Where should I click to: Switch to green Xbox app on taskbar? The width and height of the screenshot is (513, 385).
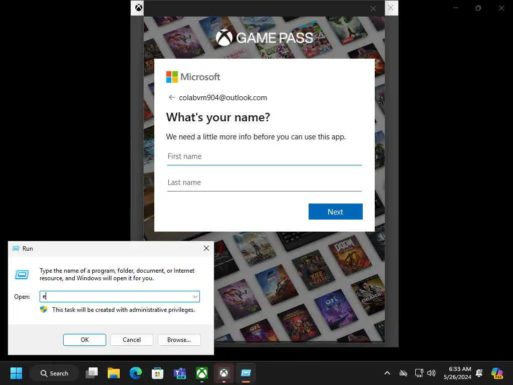[x=202, y=373]
